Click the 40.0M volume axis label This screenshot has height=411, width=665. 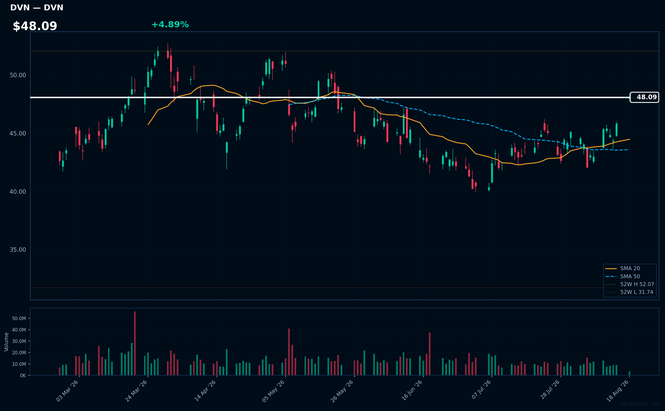[x=19, y=330]
